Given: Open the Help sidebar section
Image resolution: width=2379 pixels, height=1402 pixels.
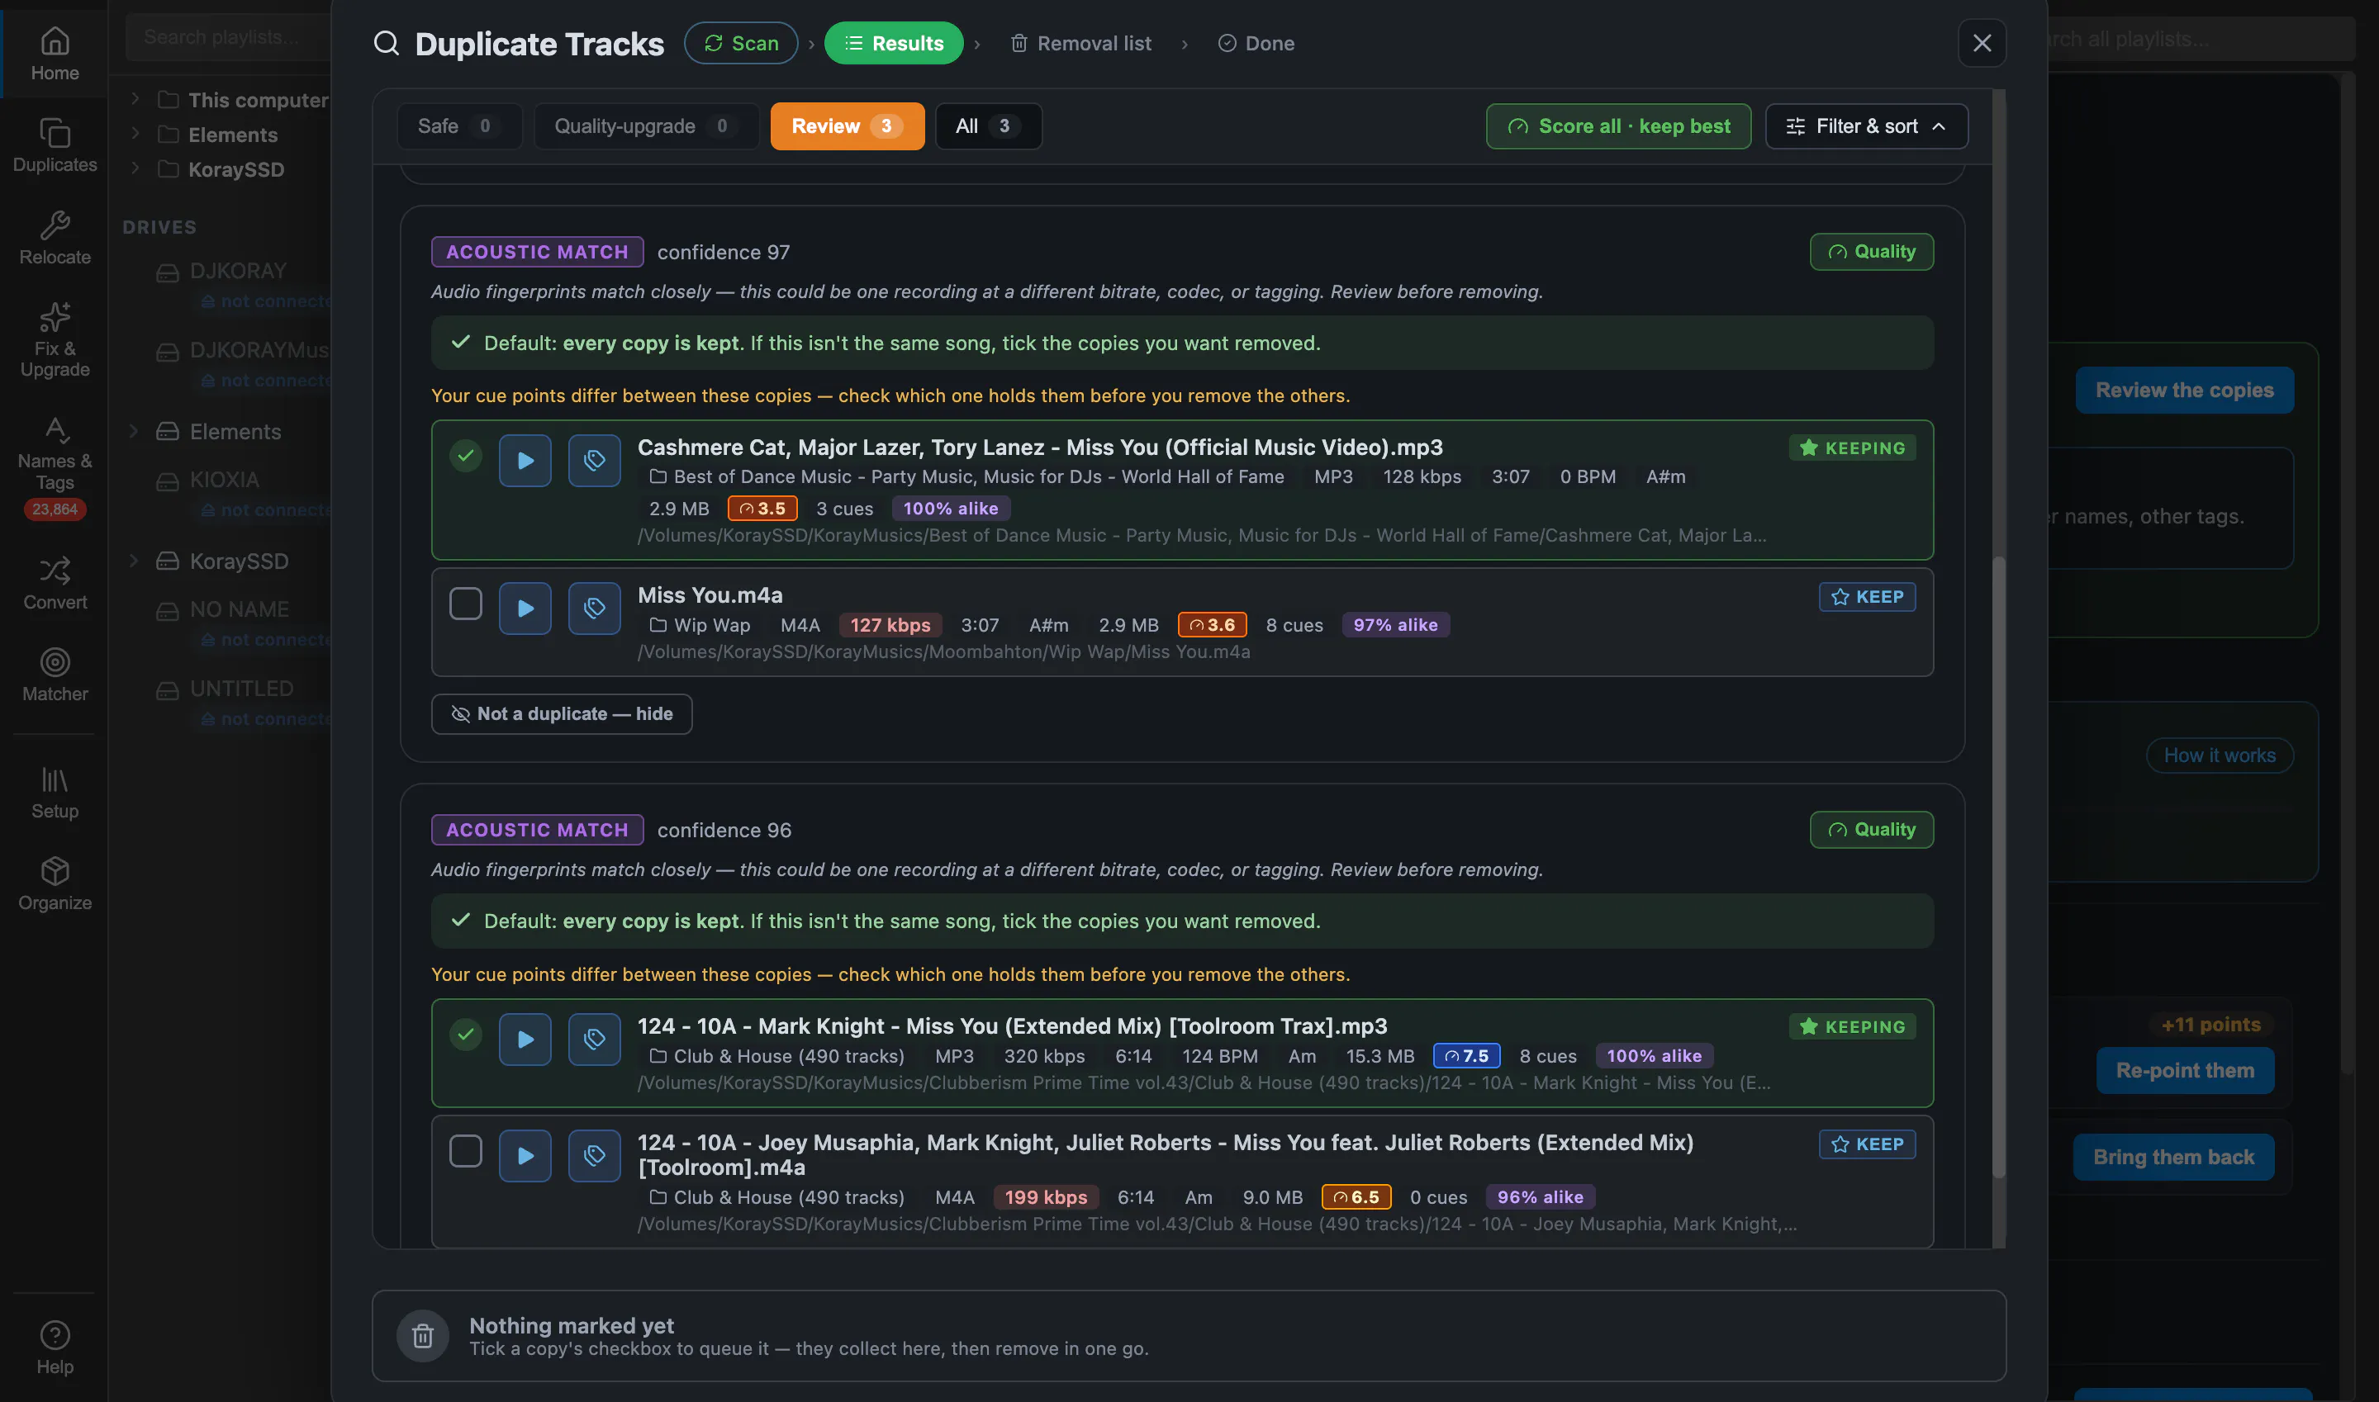Looking at the screenshot, I should (54, 1348).
